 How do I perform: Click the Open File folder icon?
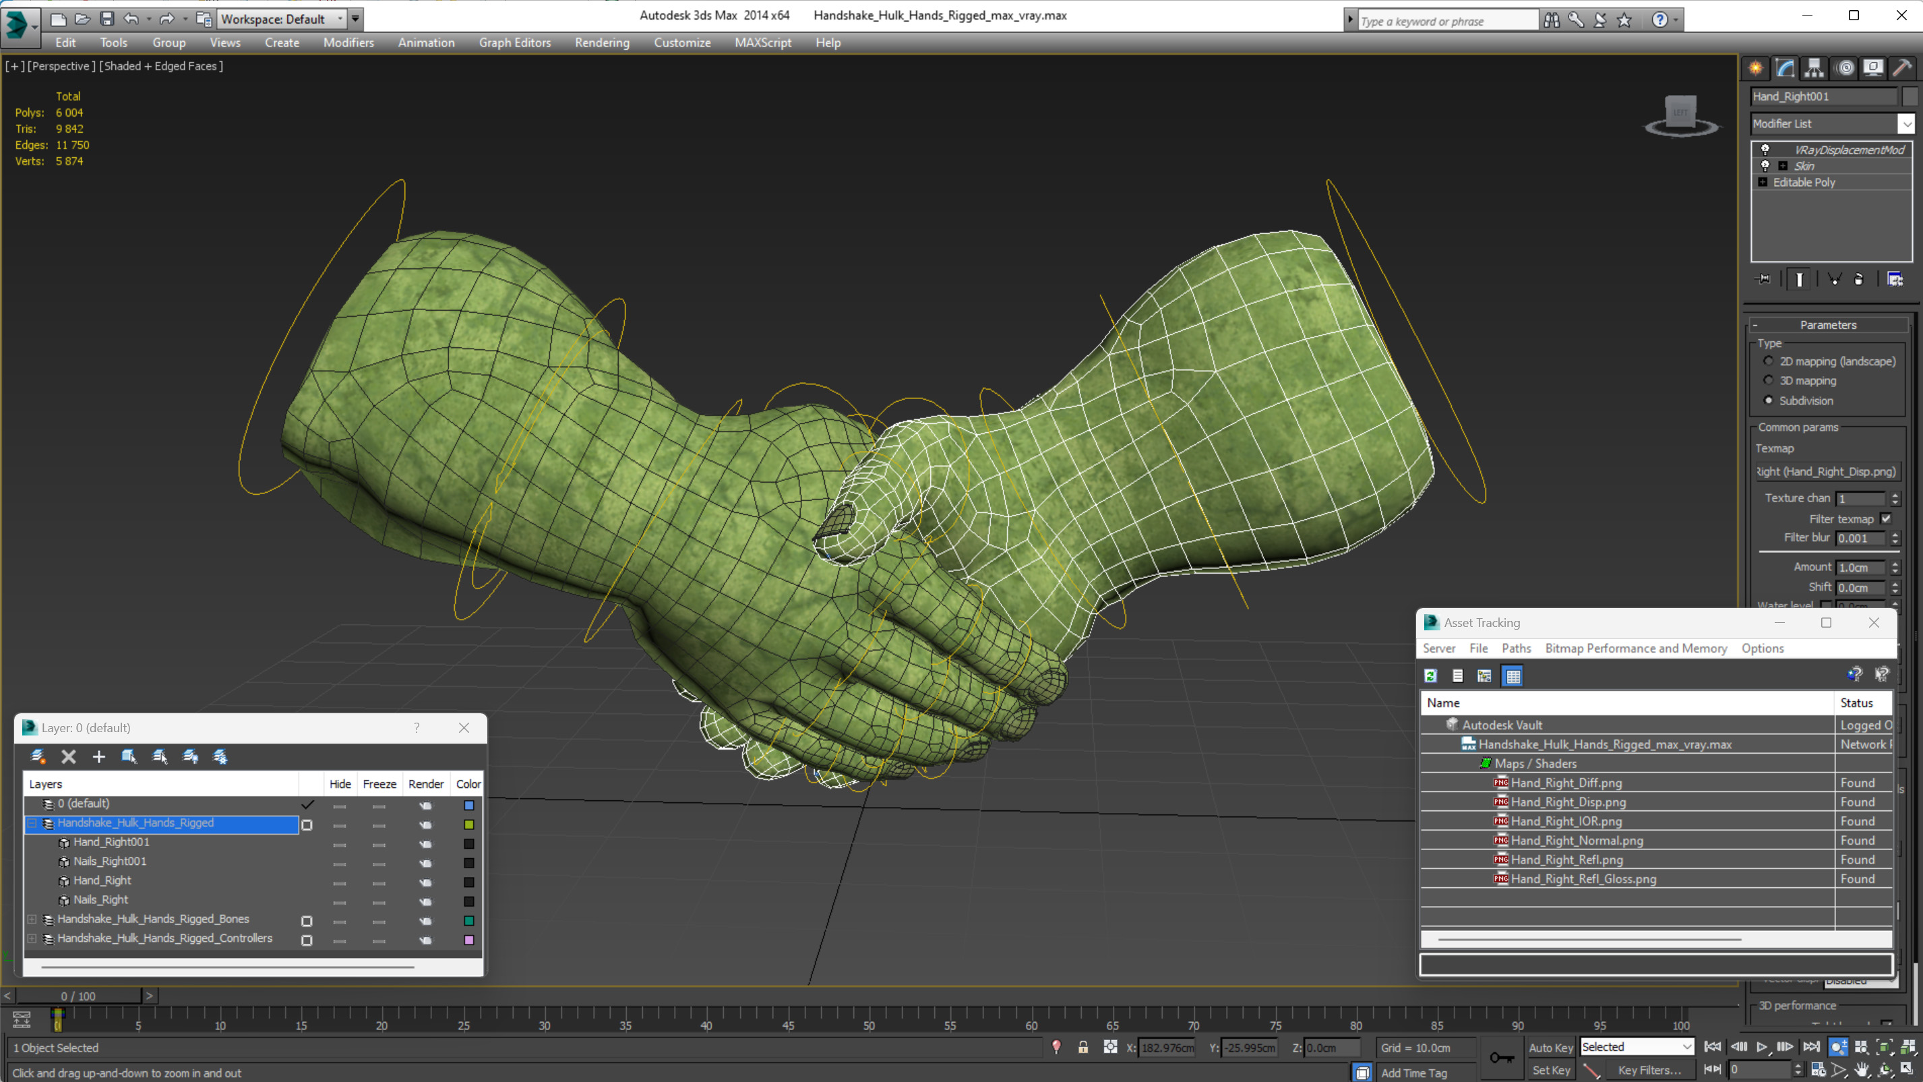[x=82, y=19]
